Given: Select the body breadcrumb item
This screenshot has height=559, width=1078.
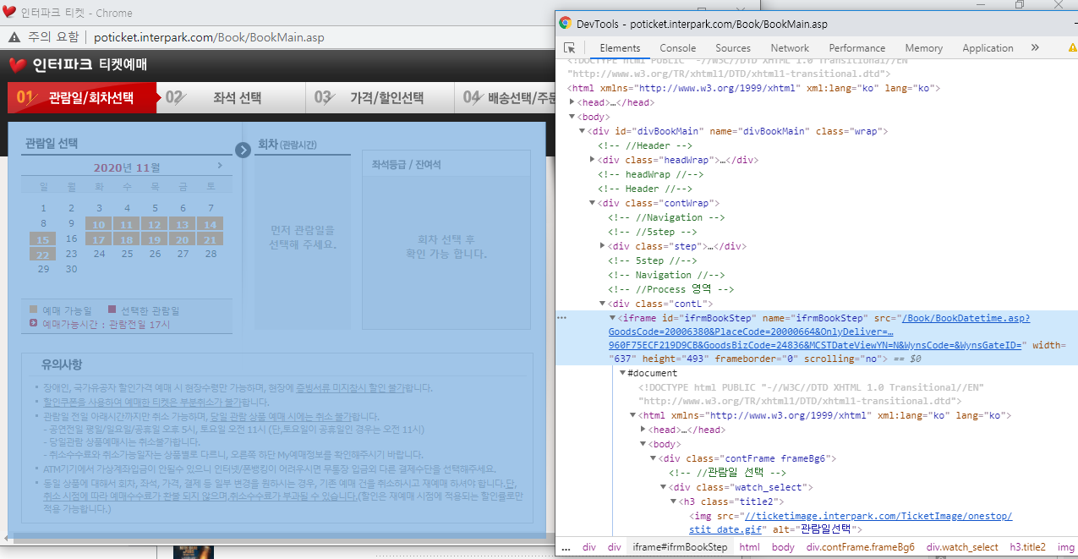Looking at the screenshot, I should pos(783,547).
